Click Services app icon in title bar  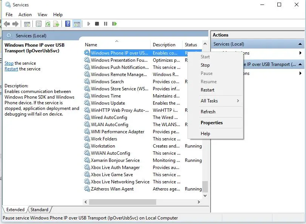(x=8, y=5)
